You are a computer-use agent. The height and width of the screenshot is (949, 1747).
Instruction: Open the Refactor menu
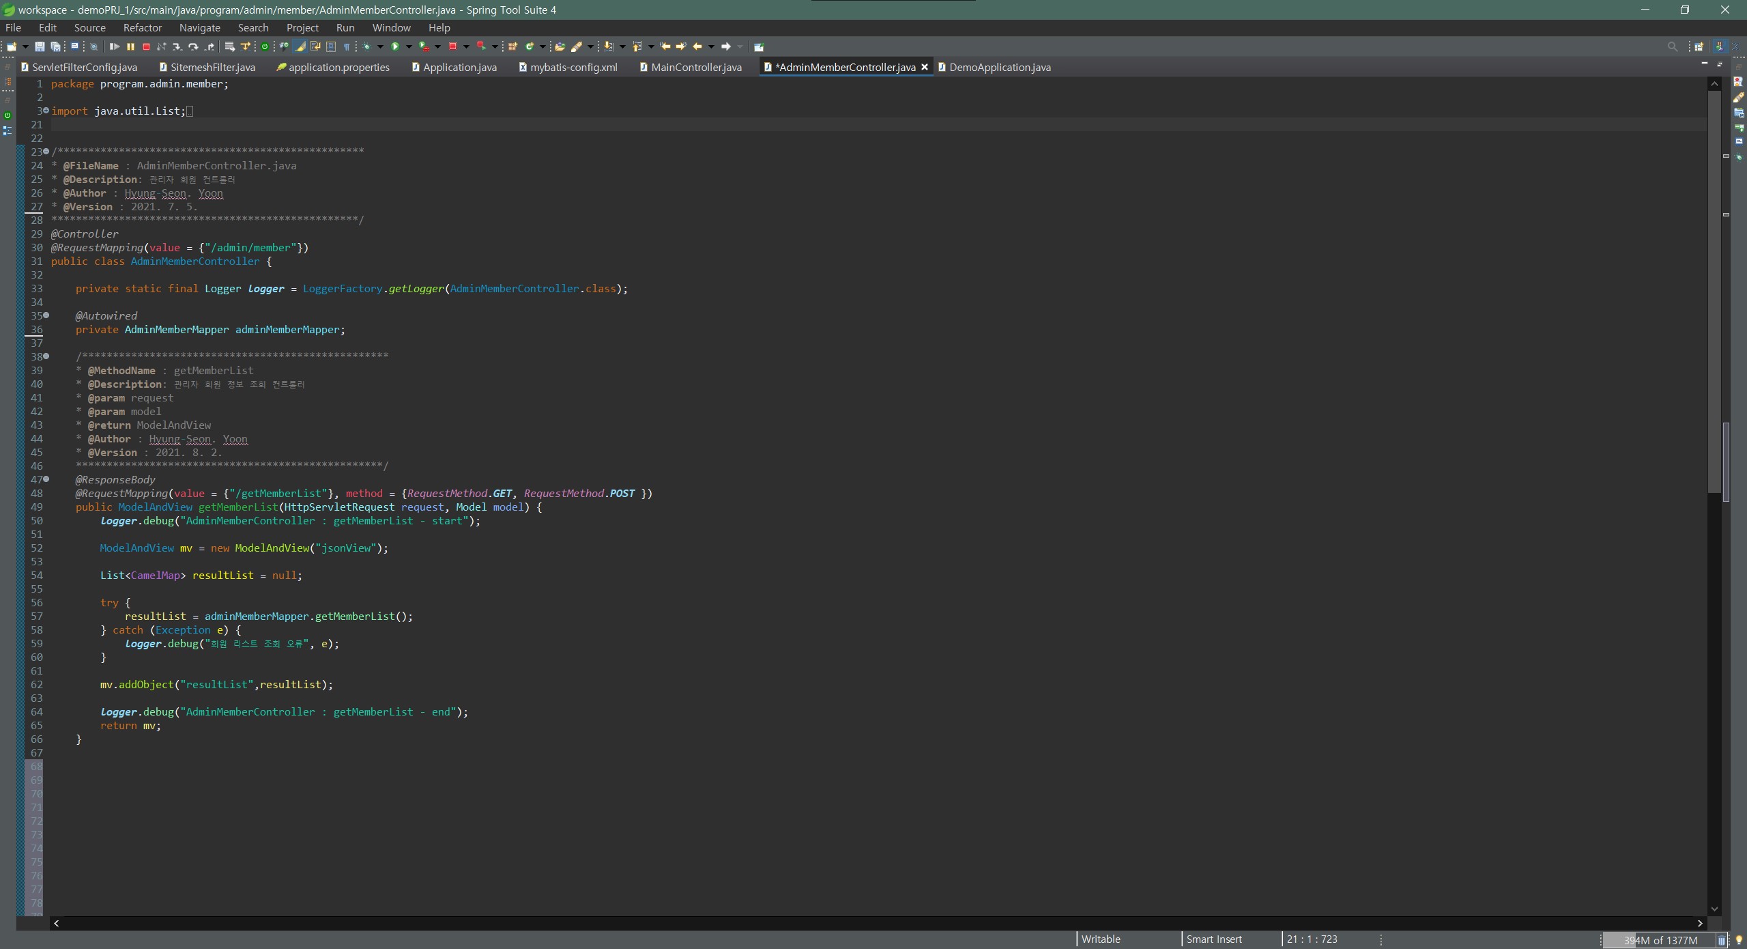click(142, 28)
